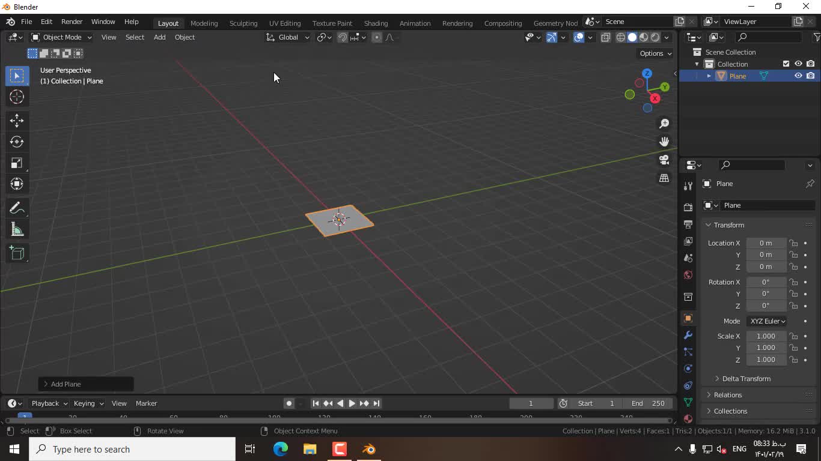Select the Measure tool

coord(17,230)
